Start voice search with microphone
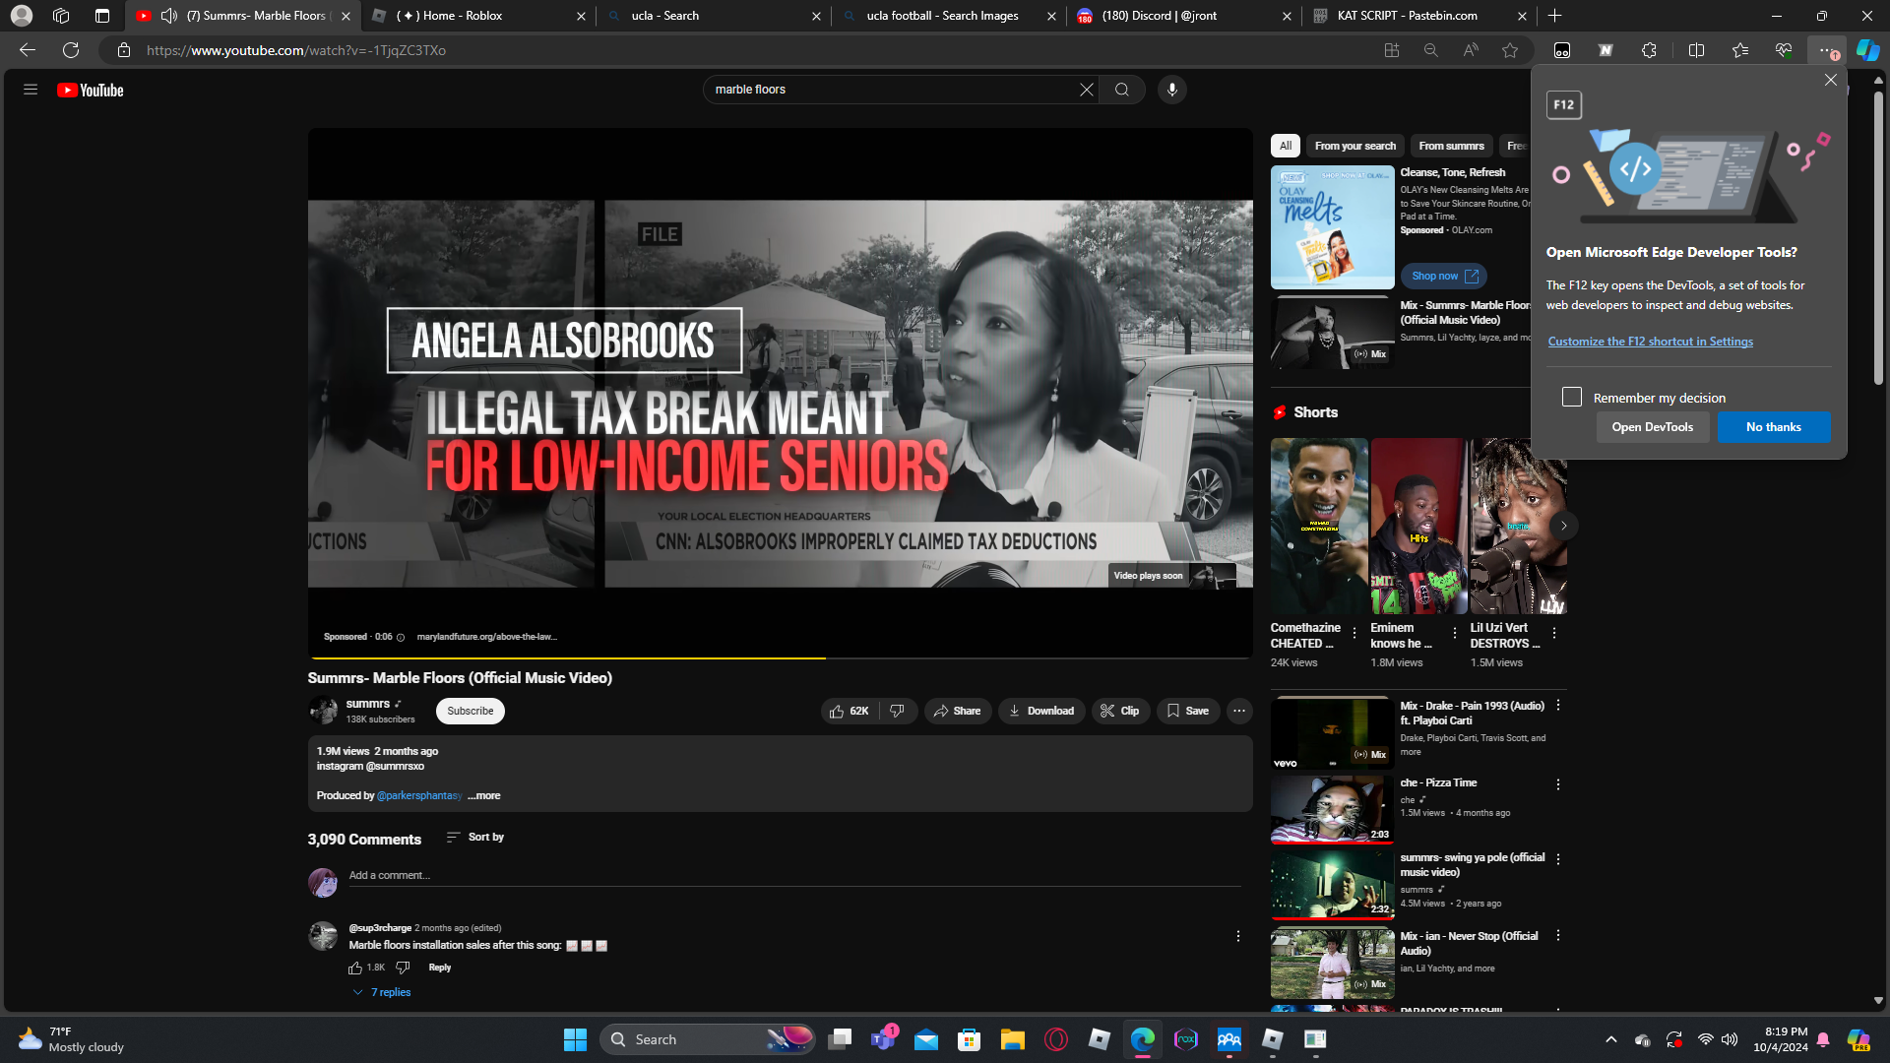The image size is (1890, 1063). pyautogui.click(x=1171, y=90)
